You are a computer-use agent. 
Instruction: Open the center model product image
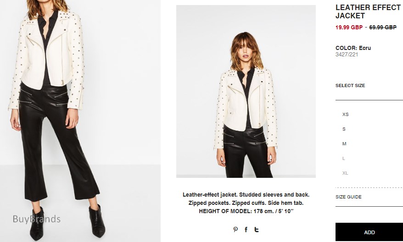pos(246,91)
